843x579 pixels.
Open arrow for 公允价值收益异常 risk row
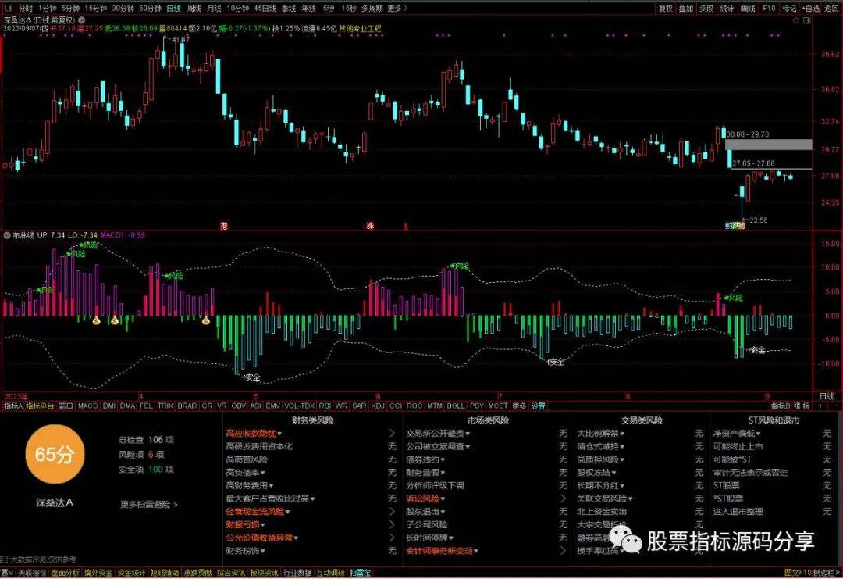[x=392, y=538]
